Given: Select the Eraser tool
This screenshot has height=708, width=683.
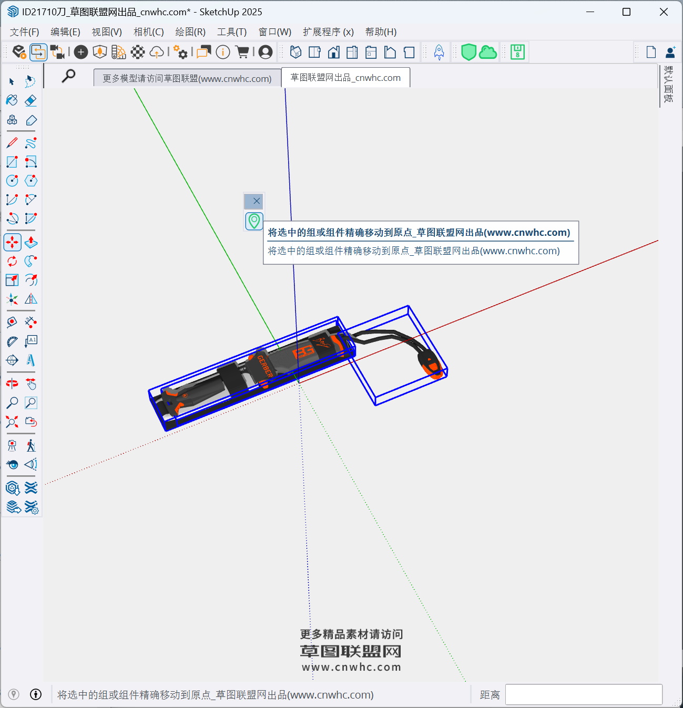Looking at the screenshot, I should click(31, 100).
